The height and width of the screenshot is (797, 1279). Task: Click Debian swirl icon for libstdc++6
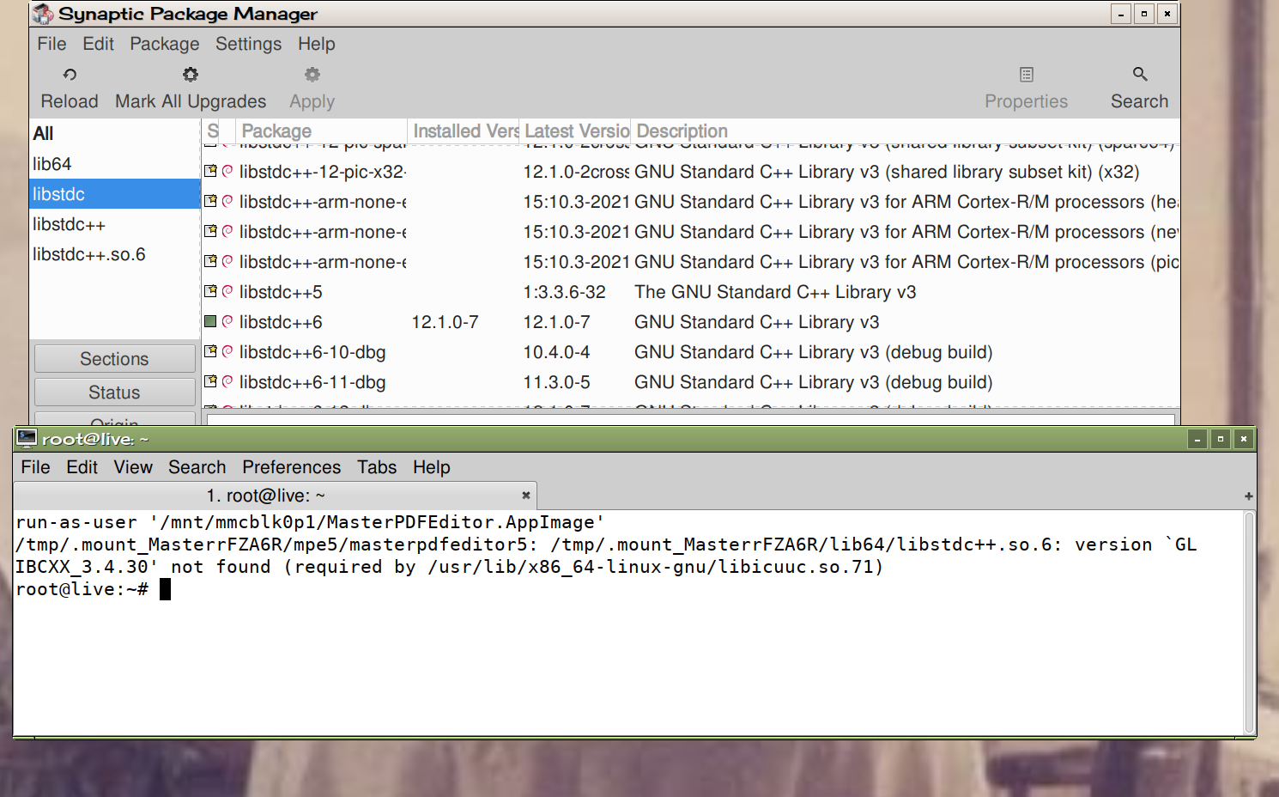(227, 321)
